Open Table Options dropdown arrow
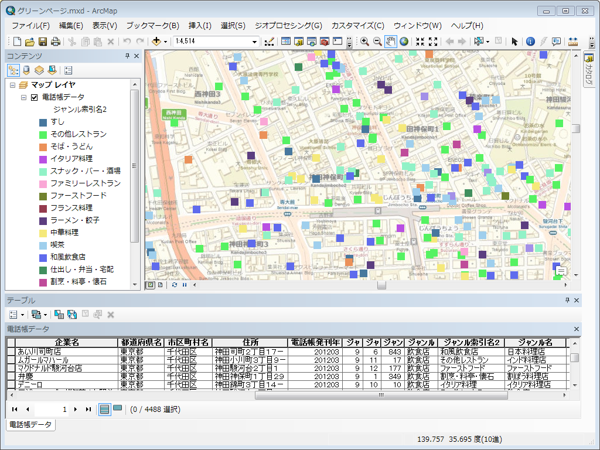600x450 pixels. (23, 315)
